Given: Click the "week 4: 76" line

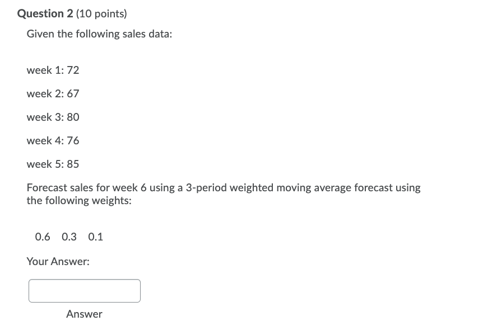Looking at the screenshot, I should click(x=53, y=140).
